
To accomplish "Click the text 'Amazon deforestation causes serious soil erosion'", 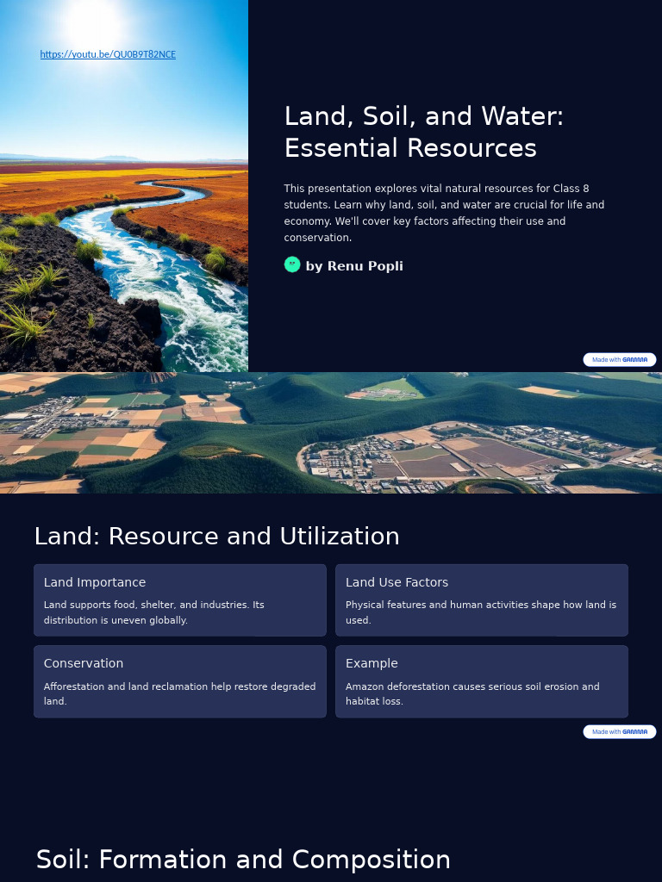I will coord(462,686).
